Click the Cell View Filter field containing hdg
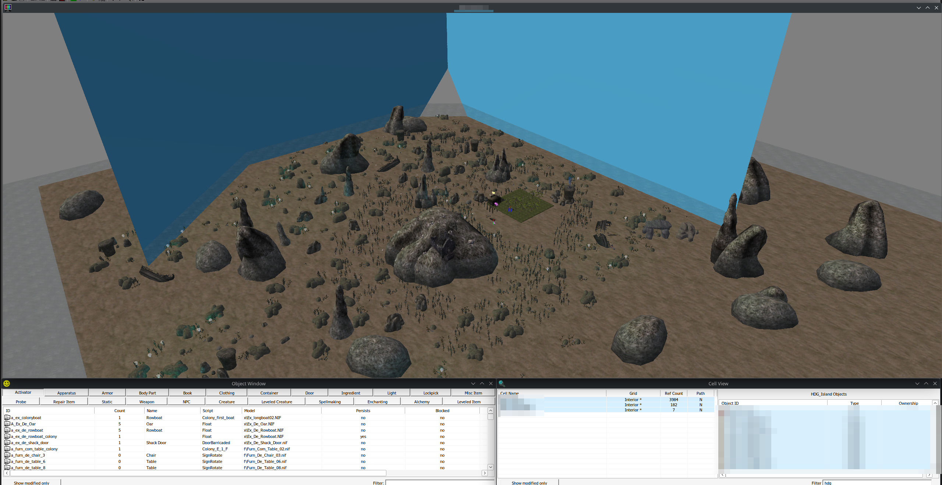Image resolution: width=942 pixels, height=485 pixels. 877,482
